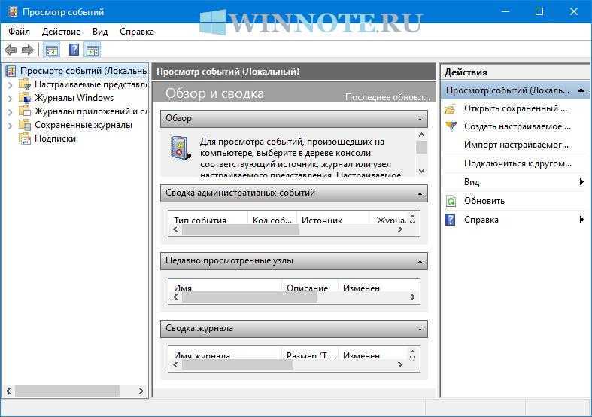Click Подключиться к другому компьютеру action
This screenshot has width=592, height=417.
(x=518, y=163)
